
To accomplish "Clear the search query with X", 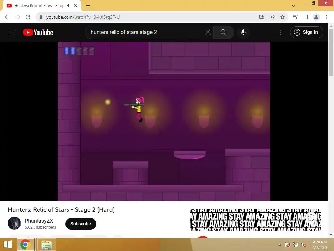I will pos(208,32).
